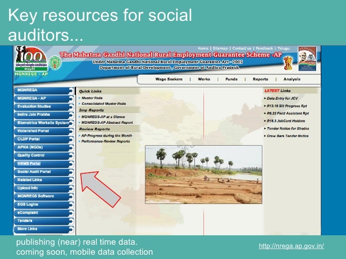Select MGNREGA - AP sidebar button
The width and height of the screenshot is (346, 259).
(x=44, y=99)
